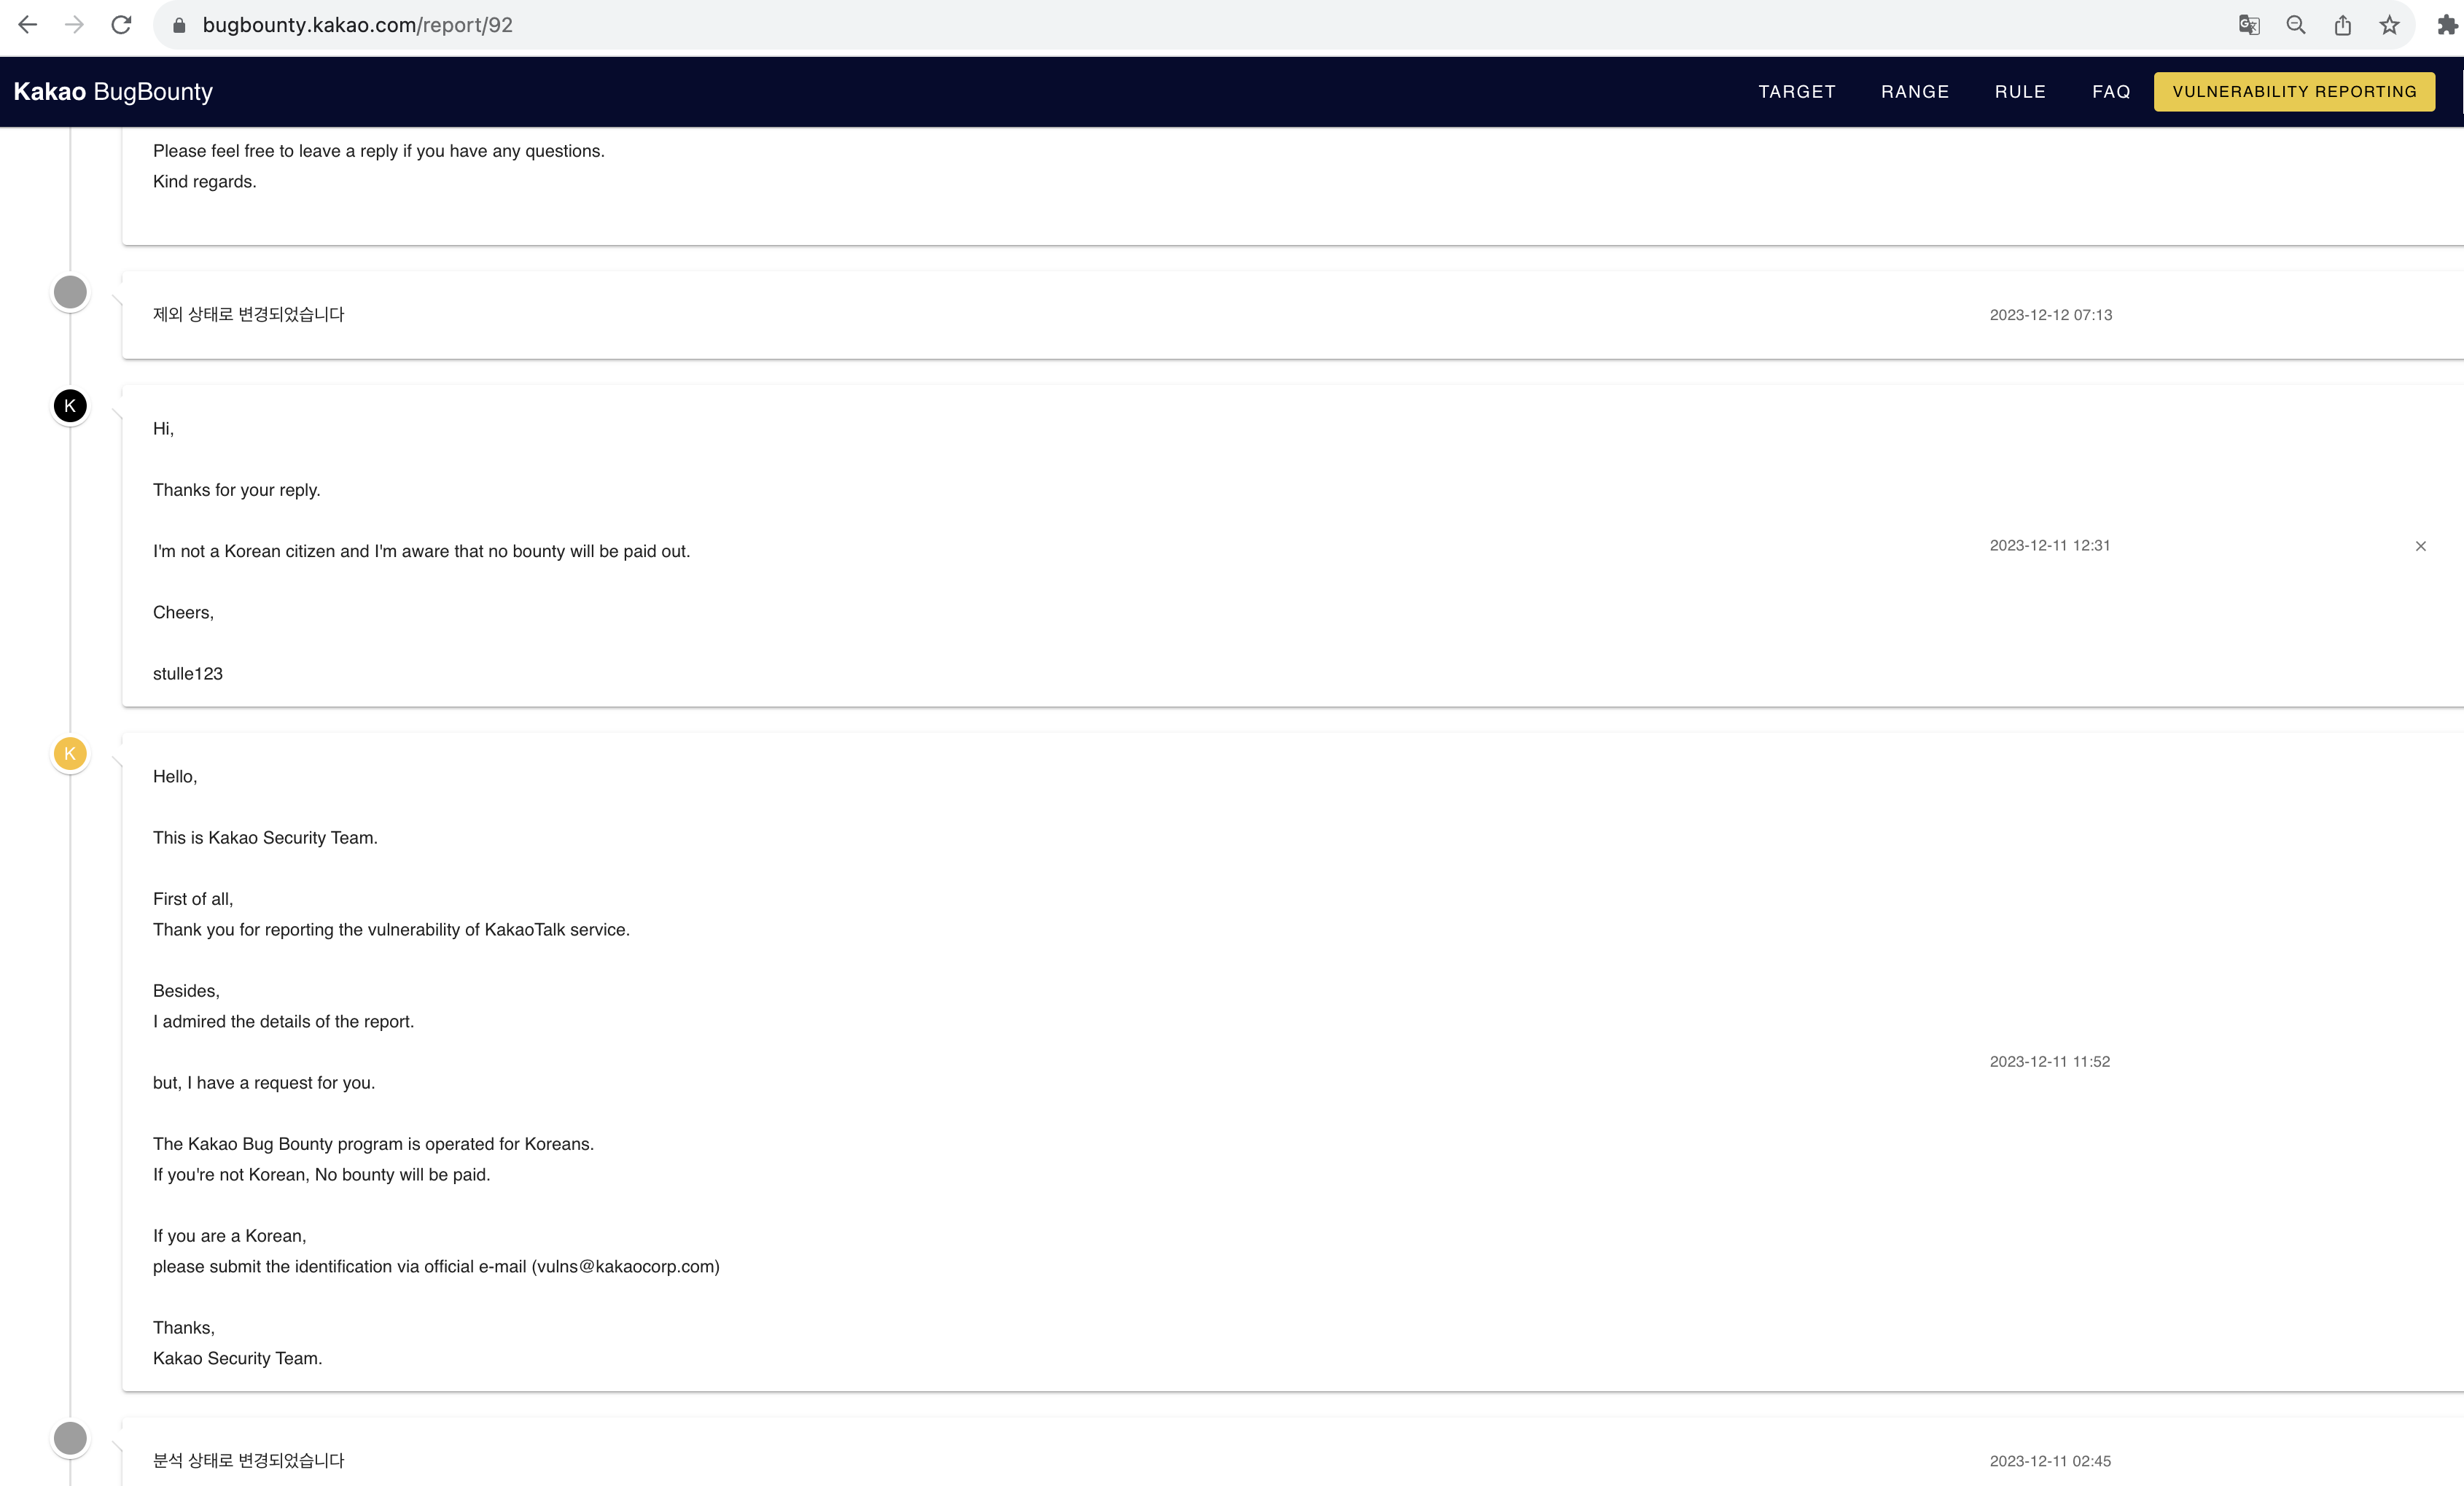Click the timestamp 2023-12-11 02:45
2464x1486 pixels.
[2050, 1460]
